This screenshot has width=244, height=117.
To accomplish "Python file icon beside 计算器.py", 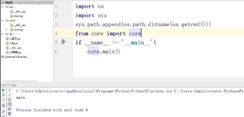I will (x=7, y=52).
